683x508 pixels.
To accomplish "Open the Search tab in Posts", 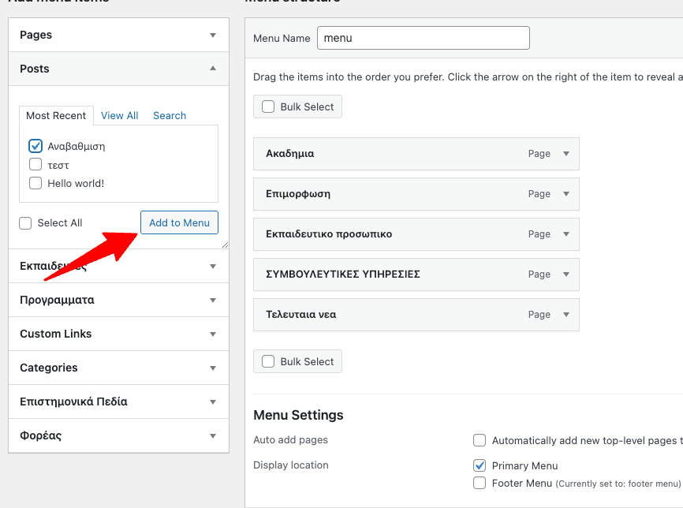I will (170, 116).
